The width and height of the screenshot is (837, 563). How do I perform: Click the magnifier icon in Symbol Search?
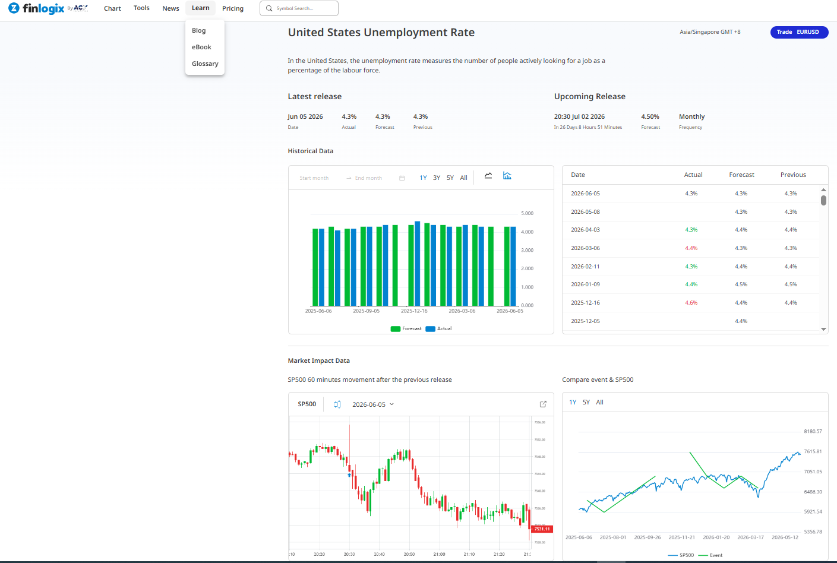coord(269,8)
